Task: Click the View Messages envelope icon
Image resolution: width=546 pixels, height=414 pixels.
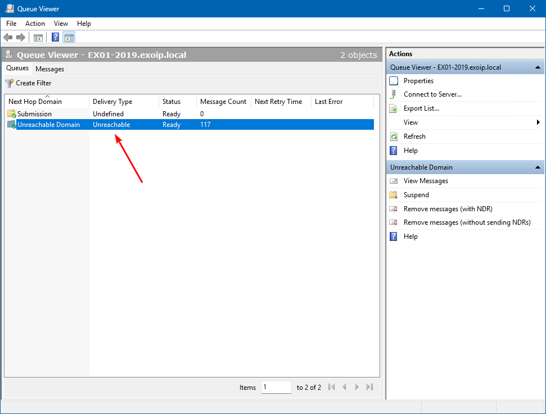Action: pyautogui.click(x=394, y=181)
